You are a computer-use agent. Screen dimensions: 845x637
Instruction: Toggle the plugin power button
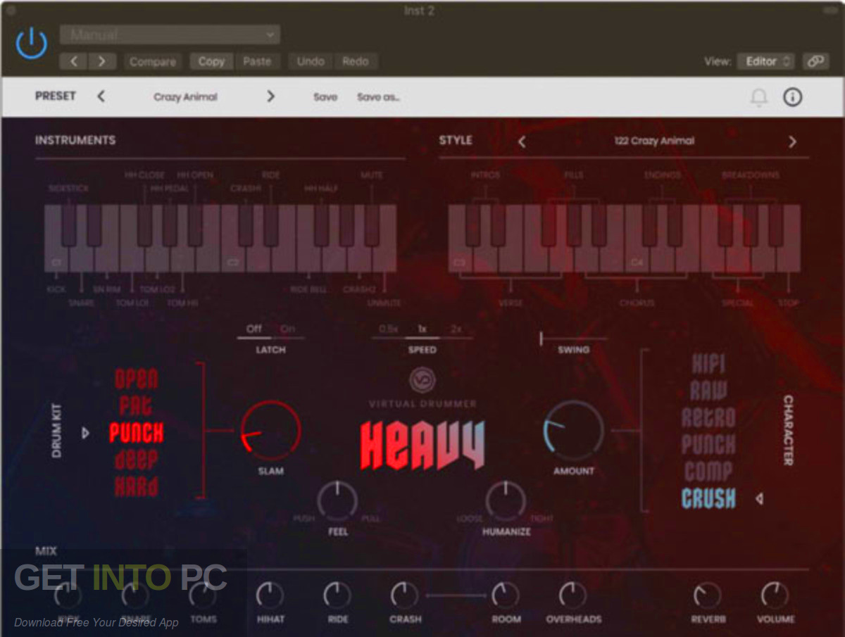point(32,44)
